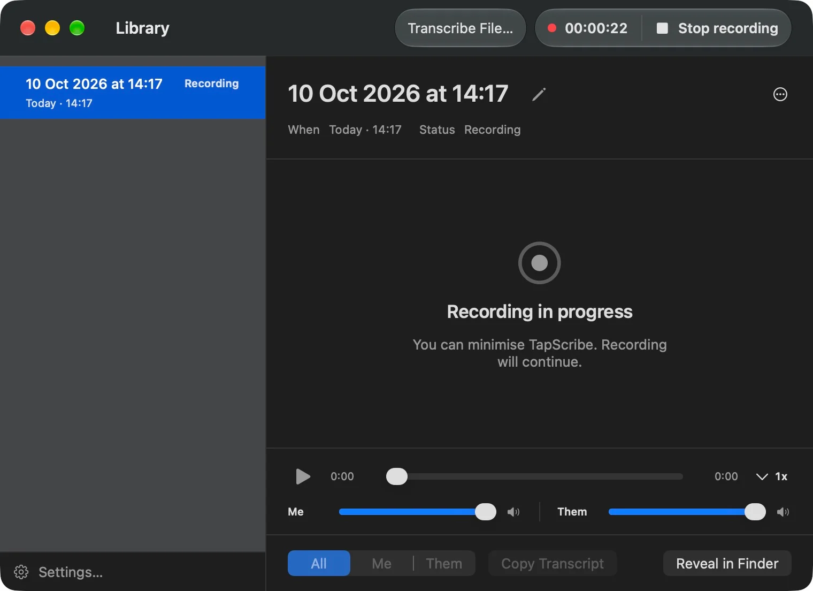The height and width of the screenshot is (591, 813).
Task: Click the Recording status badge in sidebar row
Action: [212, 84]
